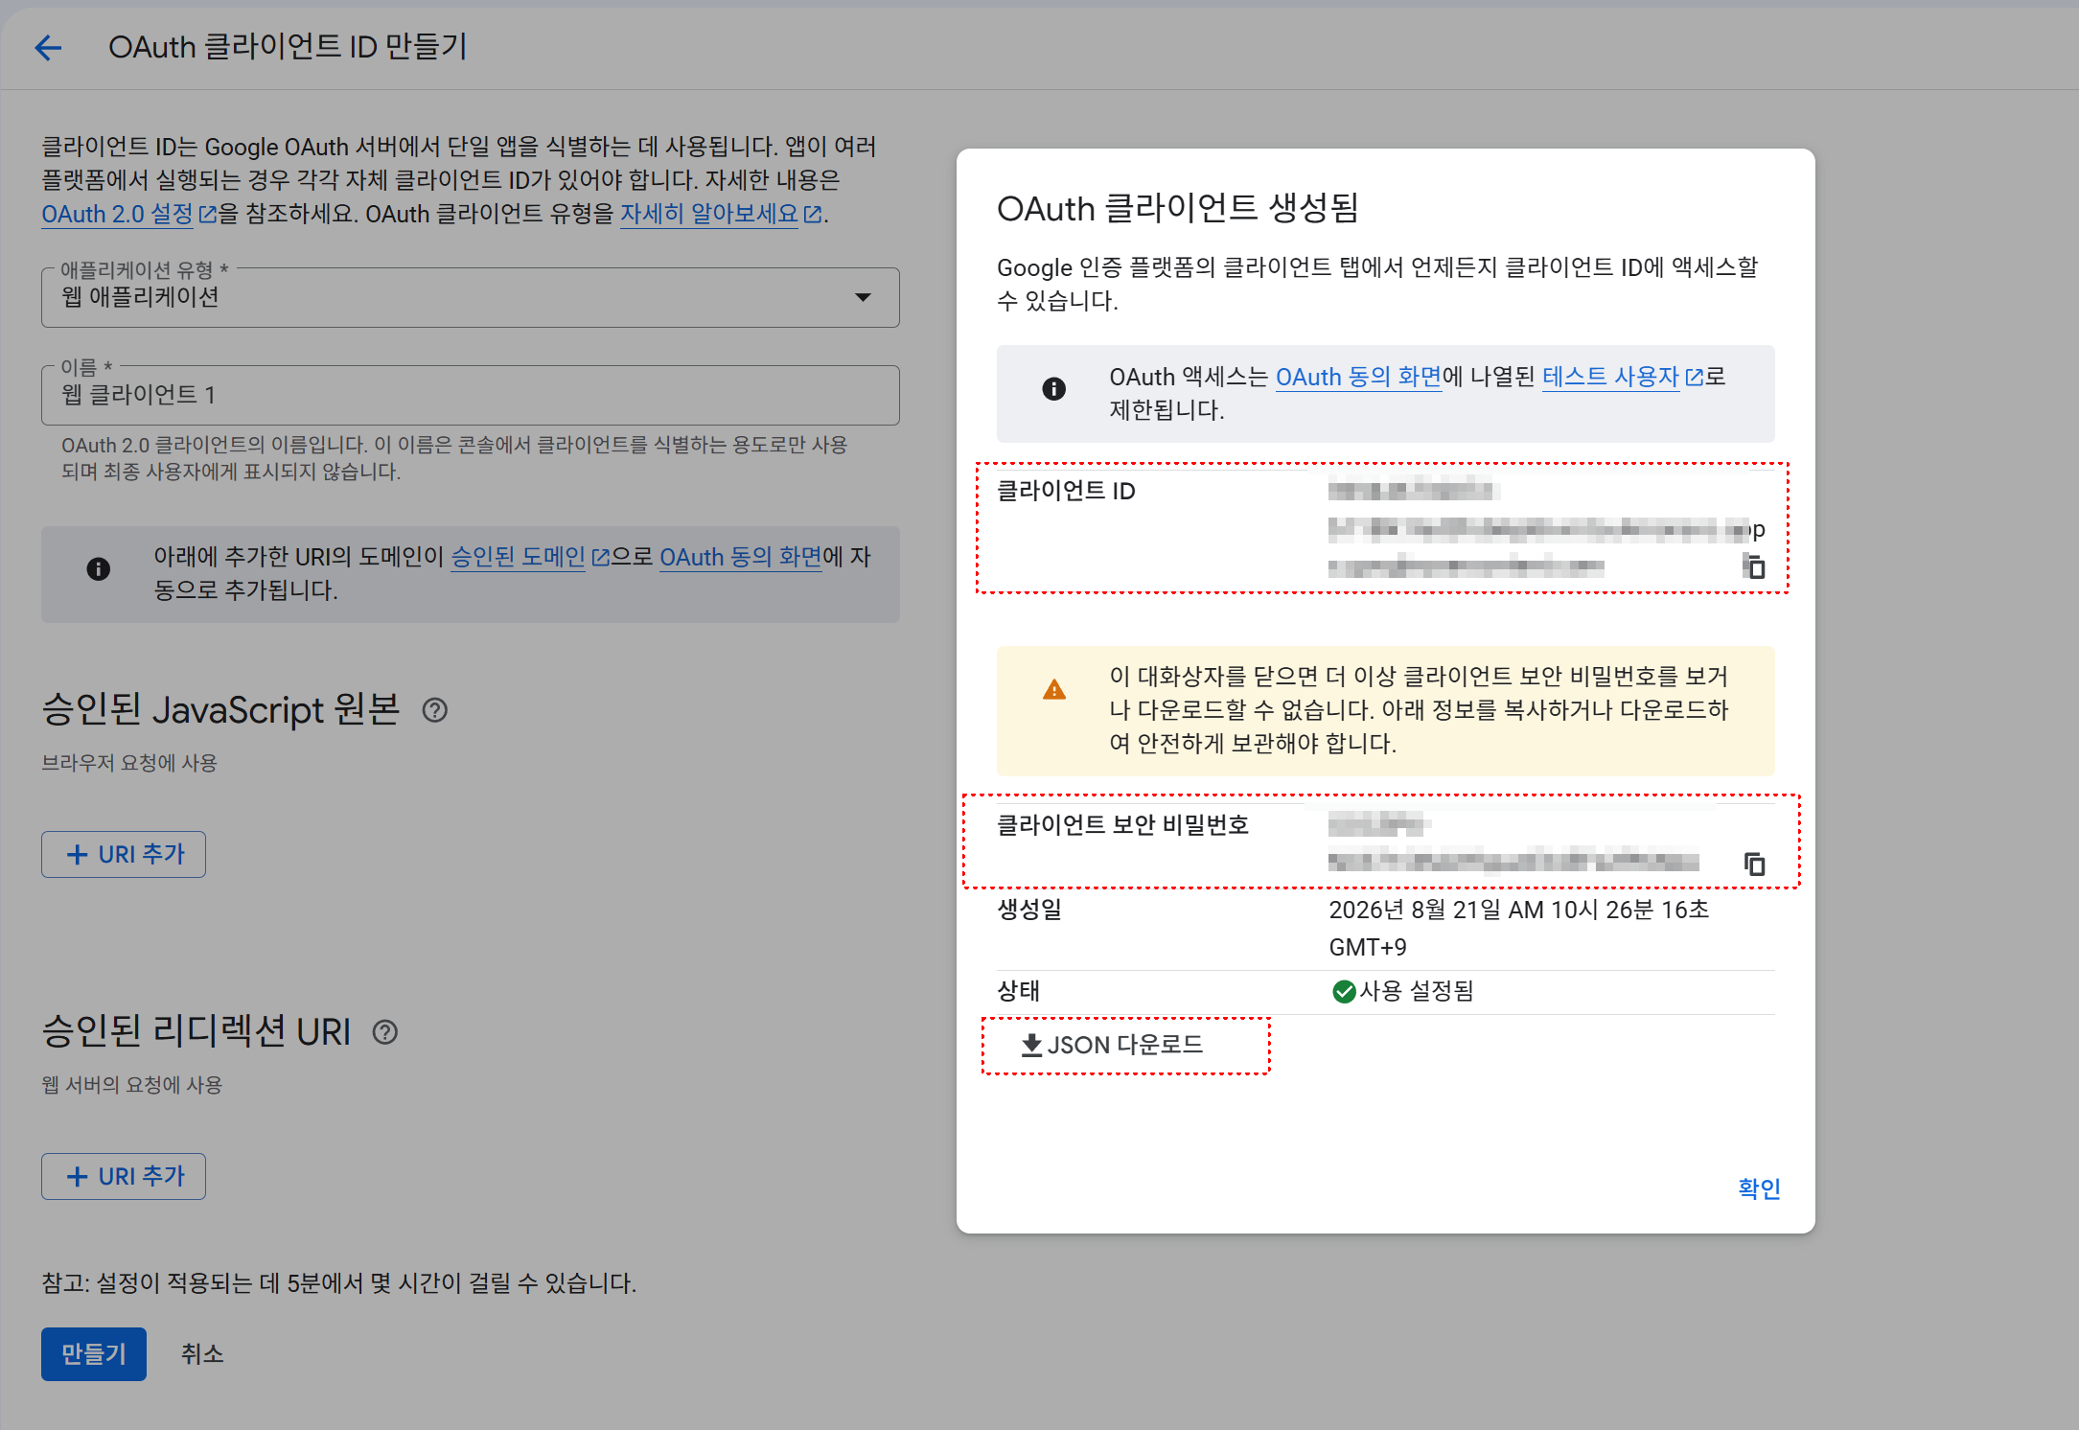Click the green 사용 설정됨 check icon
Viewport: 2079px width, 1430px height.
tap(1344, 991)
